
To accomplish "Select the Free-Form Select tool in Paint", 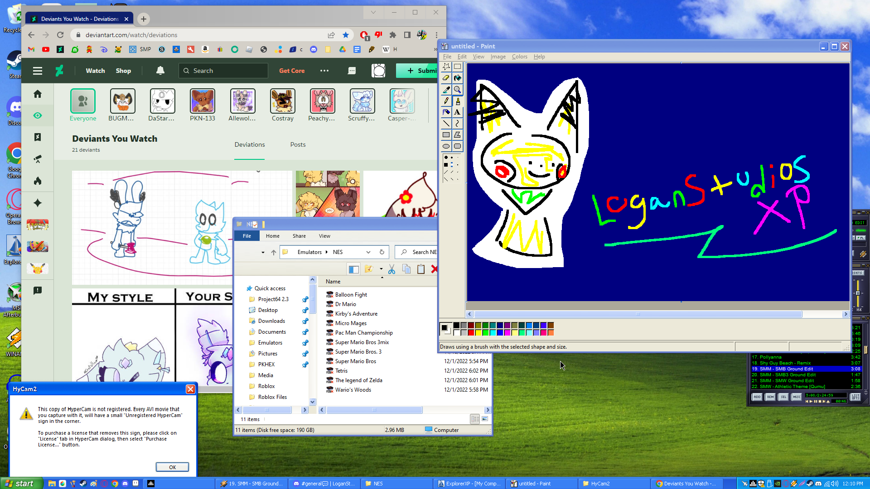I will pyautogui.click(x=446, y=67).
